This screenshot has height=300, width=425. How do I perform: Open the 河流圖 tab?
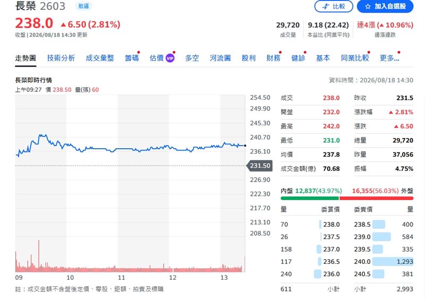(x=220, y=58)
